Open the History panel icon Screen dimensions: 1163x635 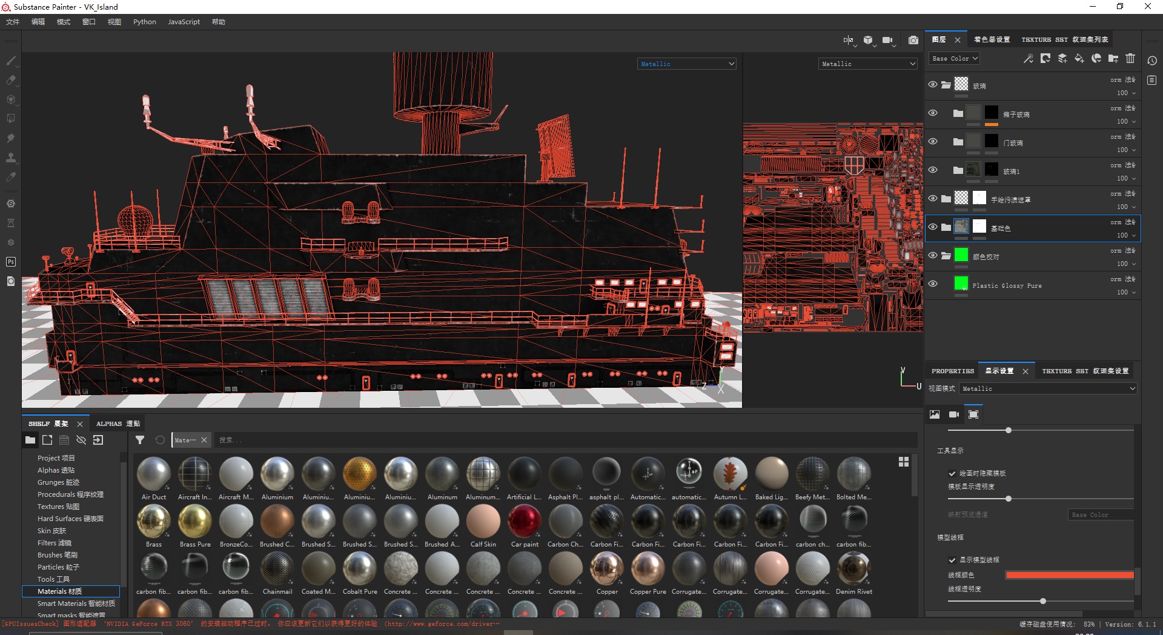[x=1152, y=61]
